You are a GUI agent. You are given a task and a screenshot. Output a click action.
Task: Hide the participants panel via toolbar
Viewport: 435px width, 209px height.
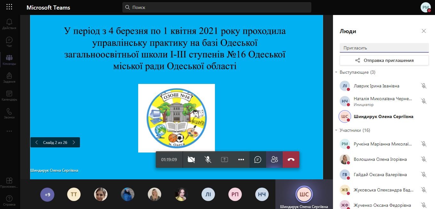274,160
